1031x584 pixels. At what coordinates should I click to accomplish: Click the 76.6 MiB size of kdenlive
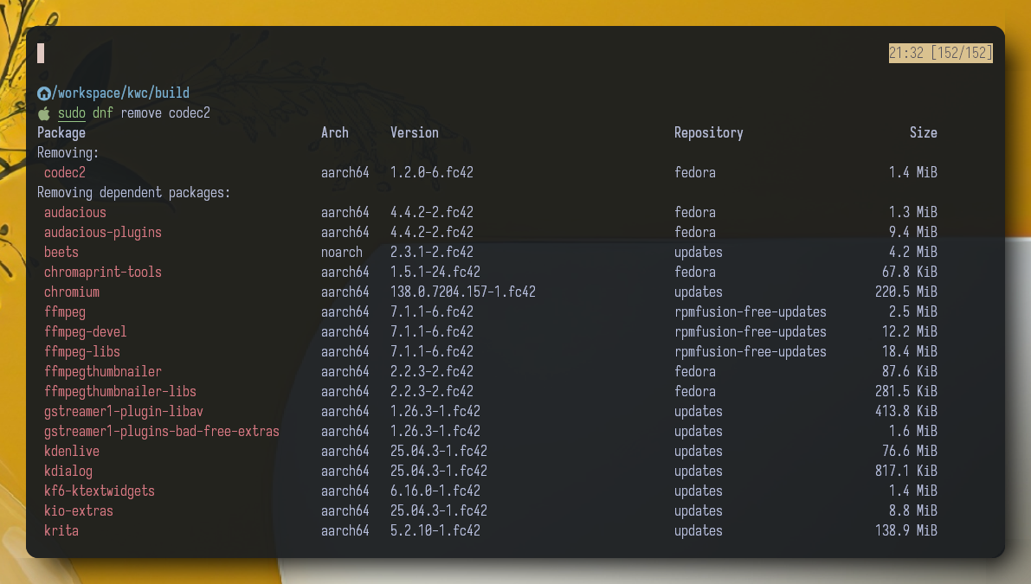[909, 451]
